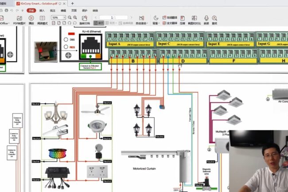The image size is (288, 192).
Task: Toggle single page view mode
Action: click(100, 23)
